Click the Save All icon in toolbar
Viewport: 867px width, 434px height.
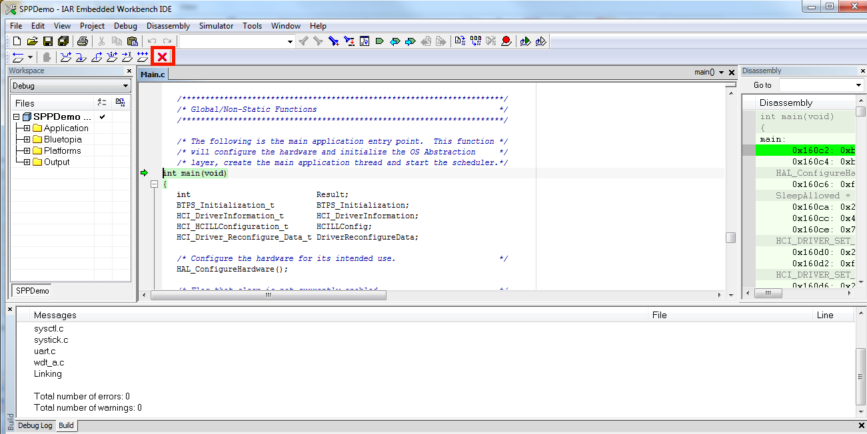click(x=63, y=41)
